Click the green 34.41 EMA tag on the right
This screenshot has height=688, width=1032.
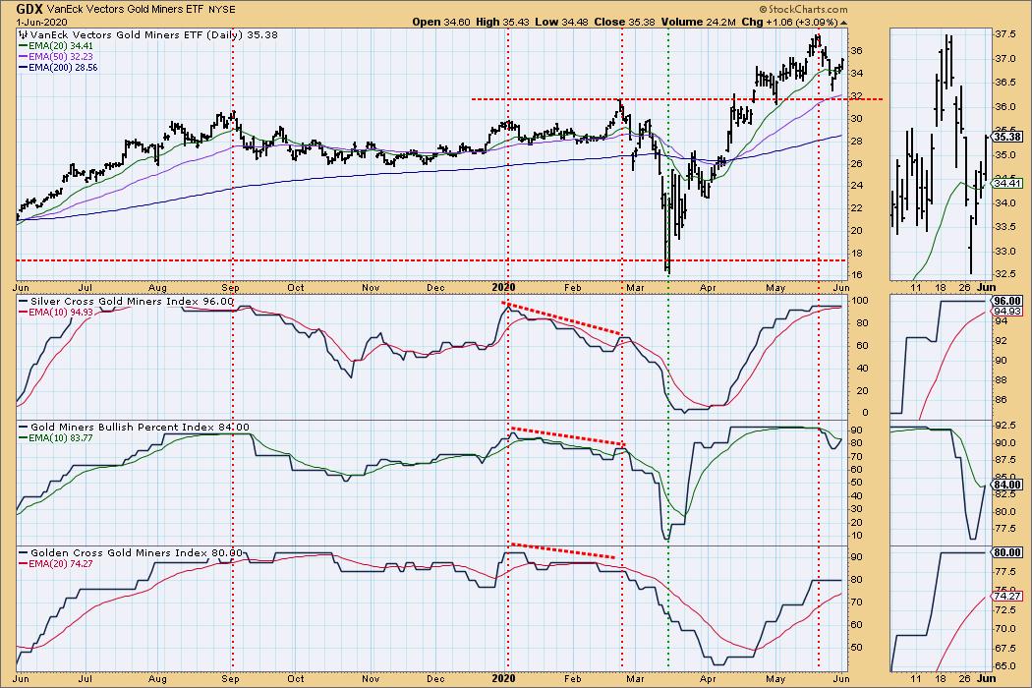click(1007, 184)
